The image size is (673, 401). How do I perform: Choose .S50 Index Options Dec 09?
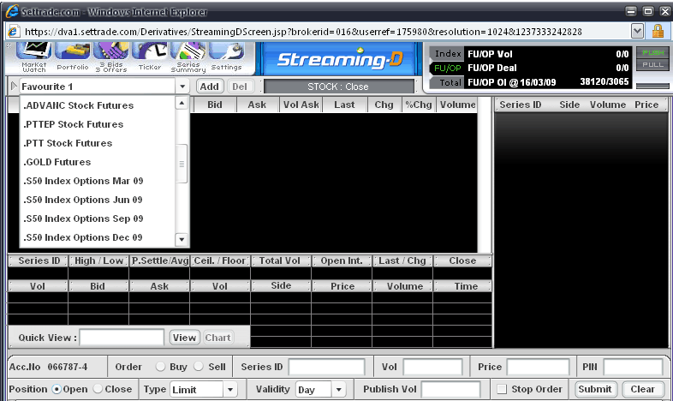(98, 237)
